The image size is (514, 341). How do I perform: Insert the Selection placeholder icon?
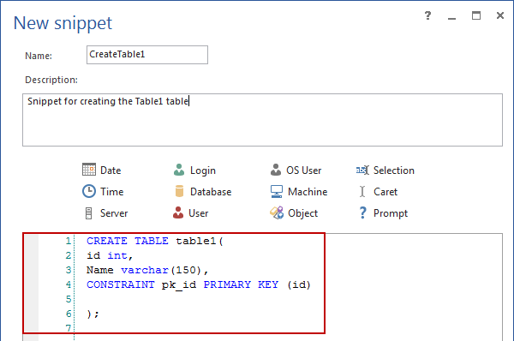(362, 170)
